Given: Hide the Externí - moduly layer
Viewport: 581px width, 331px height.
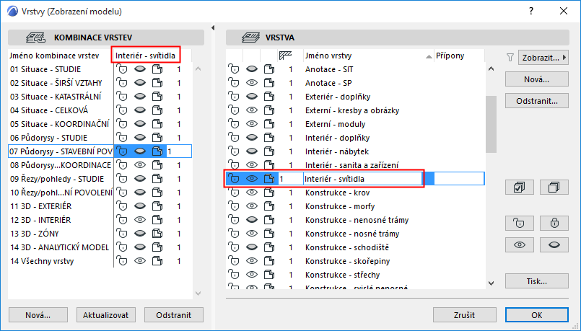Looking at the screenshot, I should point(252,124).
